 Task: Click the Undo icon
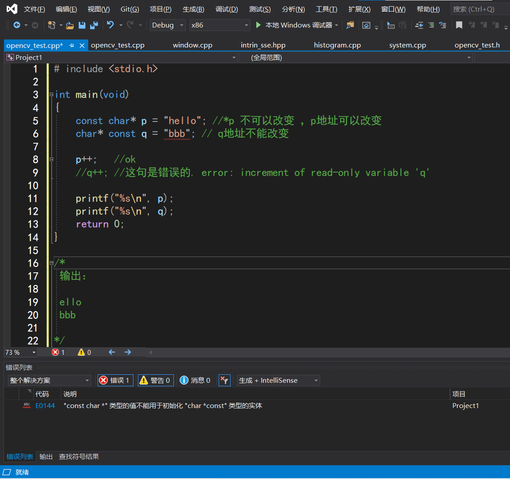pyautogui.click(x=110, y=25)
